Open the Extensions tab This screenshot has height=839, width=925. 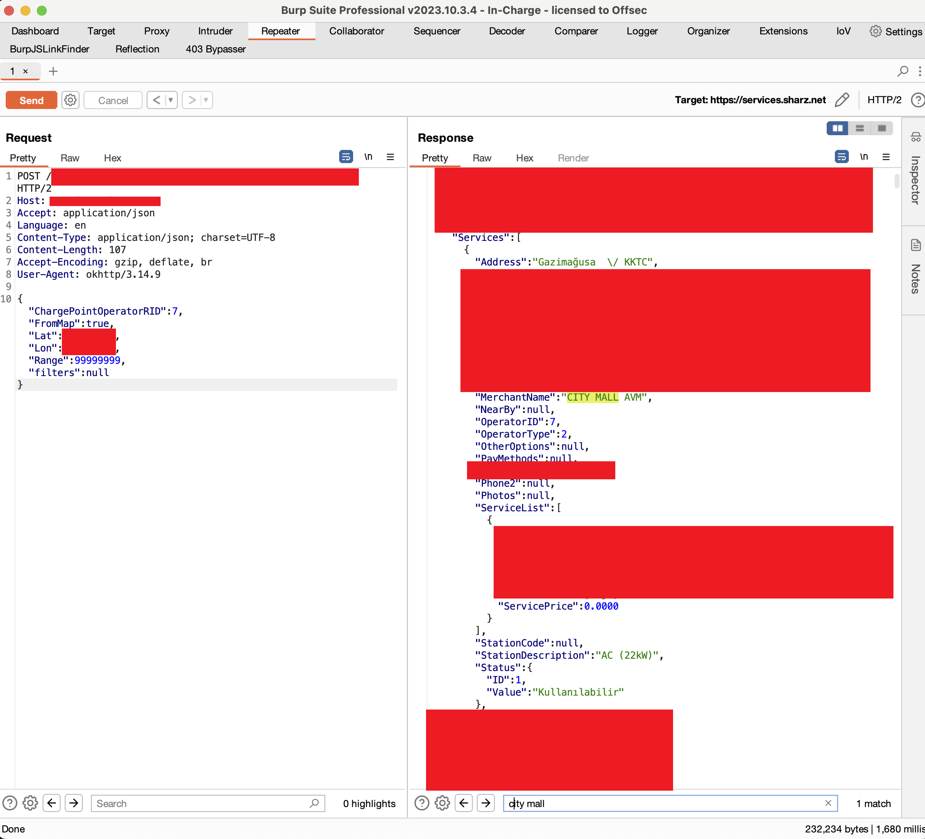783,31
